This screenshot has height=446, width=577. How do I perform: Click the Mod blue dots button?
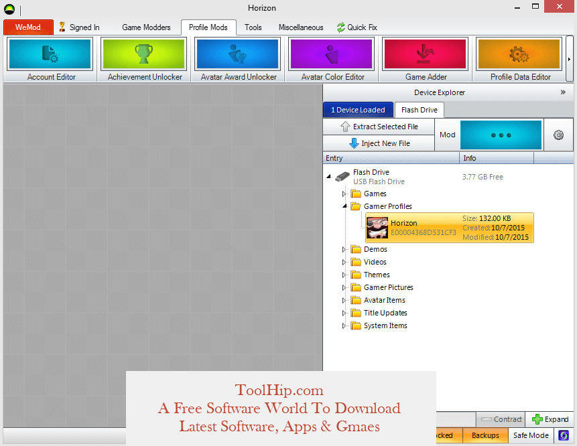tap(501, 135)
